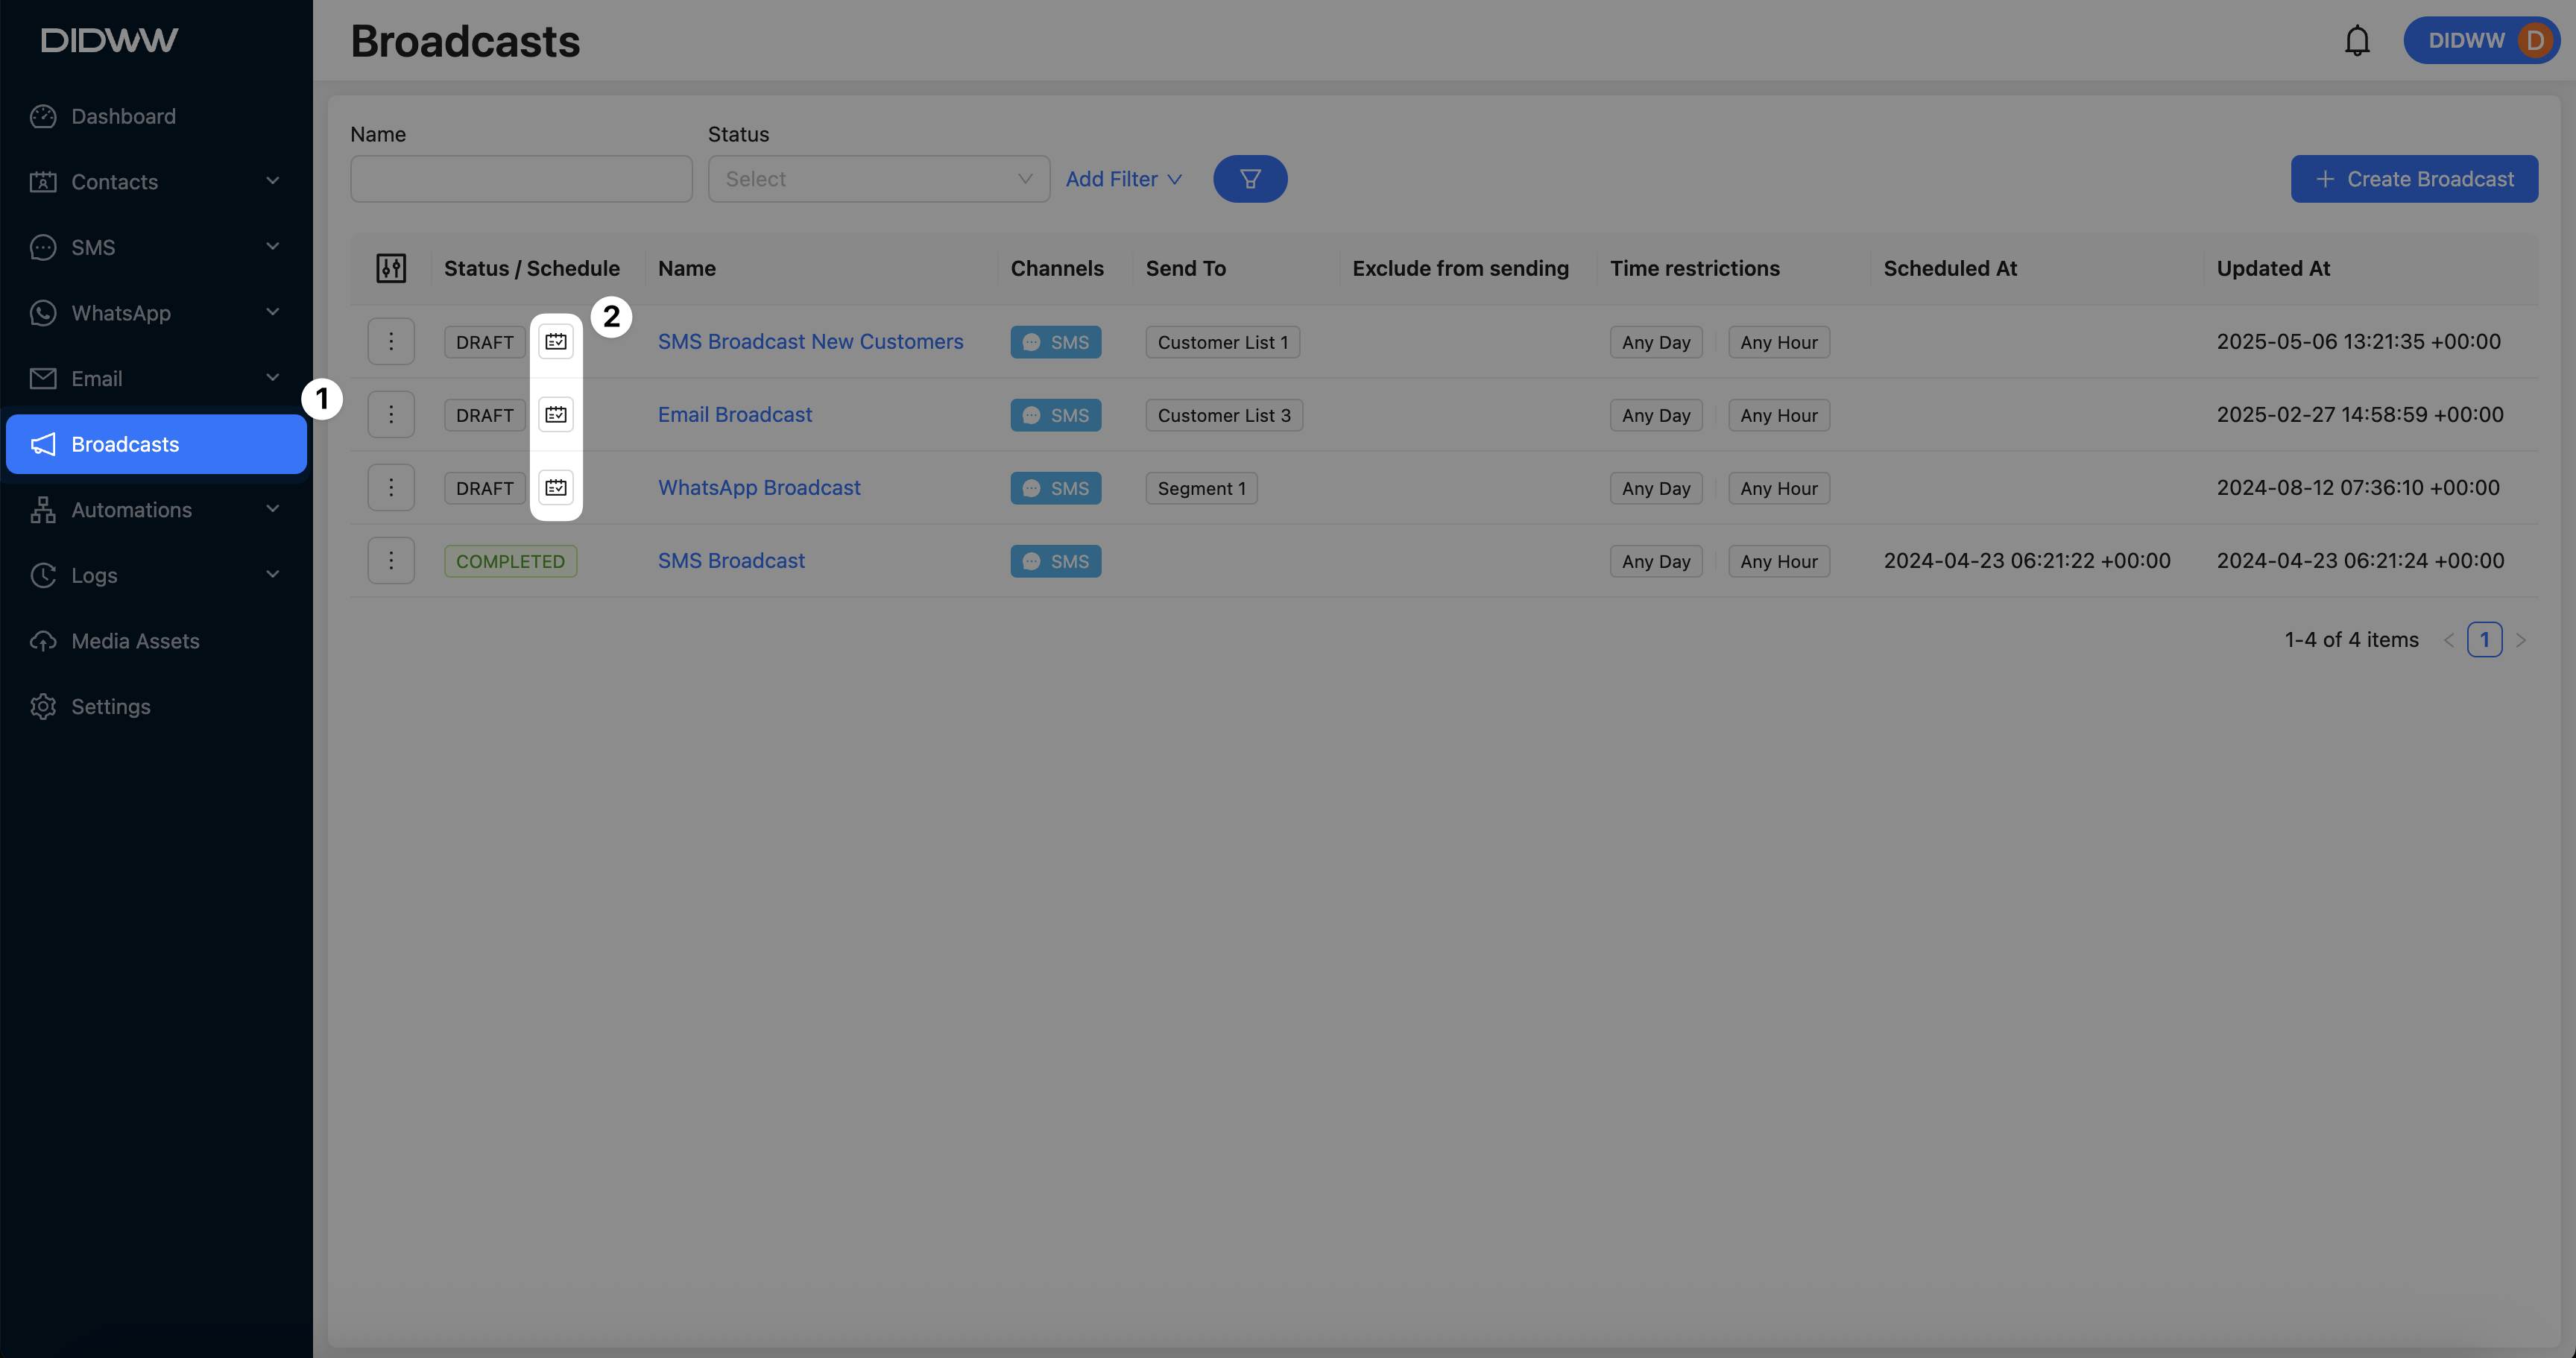Click the notification bell icon
The height and width of the screenshot is (1358, 2576).
coord(2357,41)
